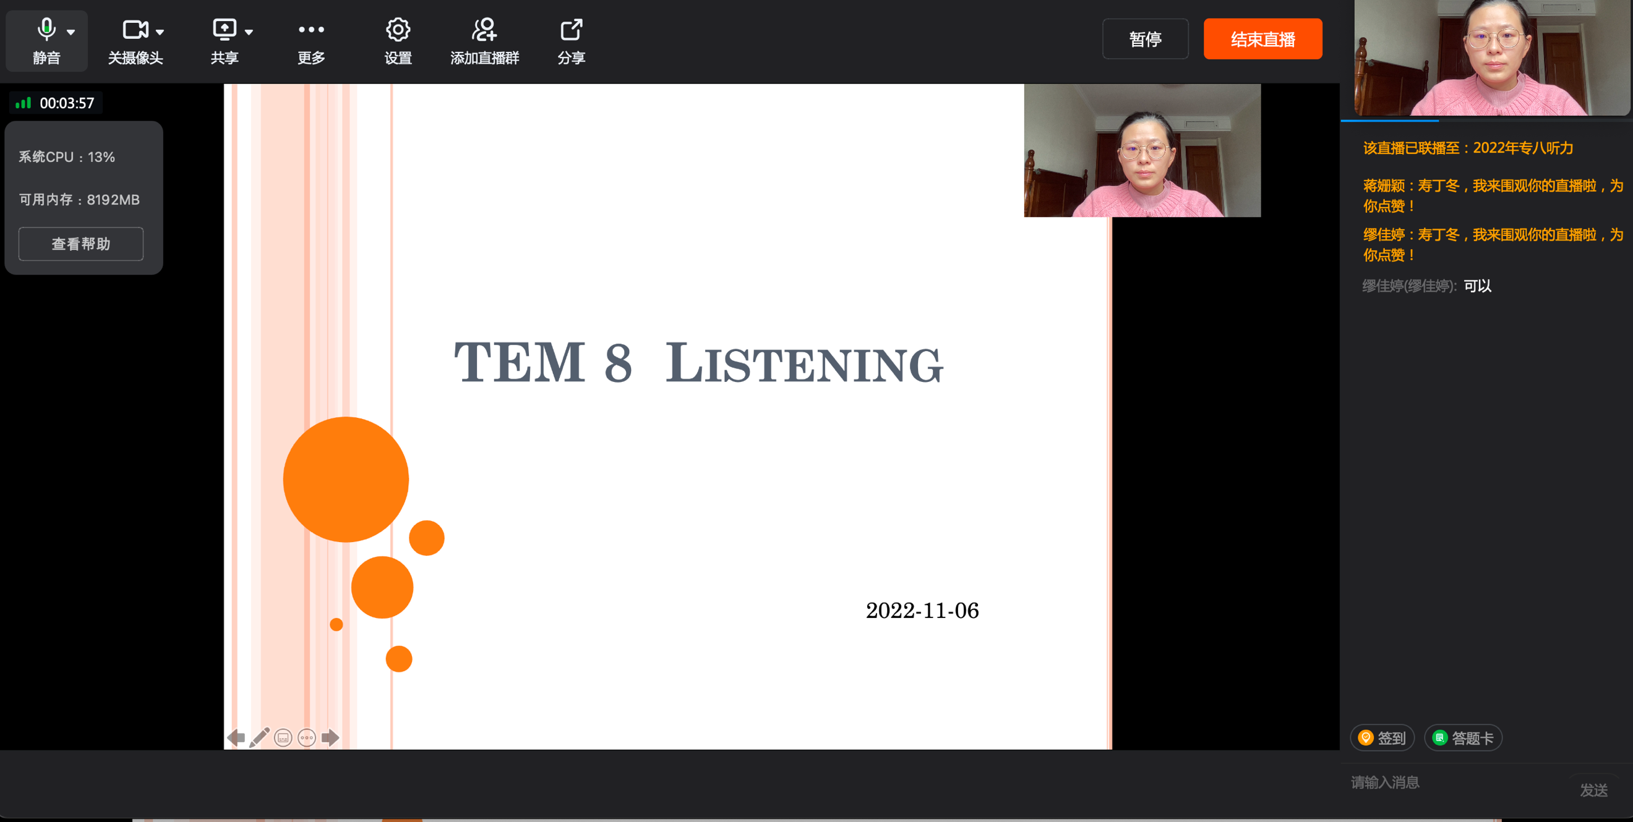Click 查看帮助 help button
The image size is (1633, 822).
point(81,244)
